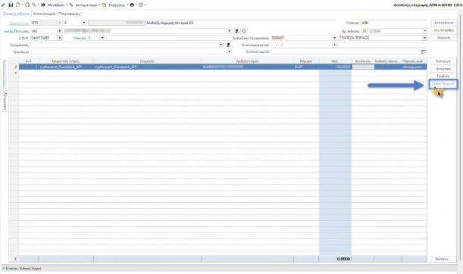Click the Επιπλέον... button at bottom right

[x=443, y=259]
